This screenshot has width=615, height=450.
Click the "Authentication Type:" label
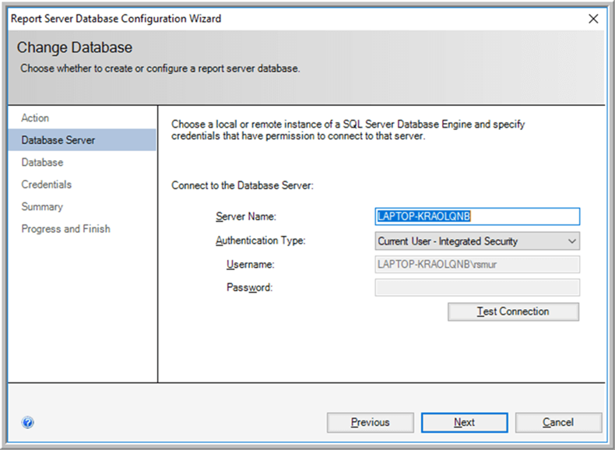(261, 241)
